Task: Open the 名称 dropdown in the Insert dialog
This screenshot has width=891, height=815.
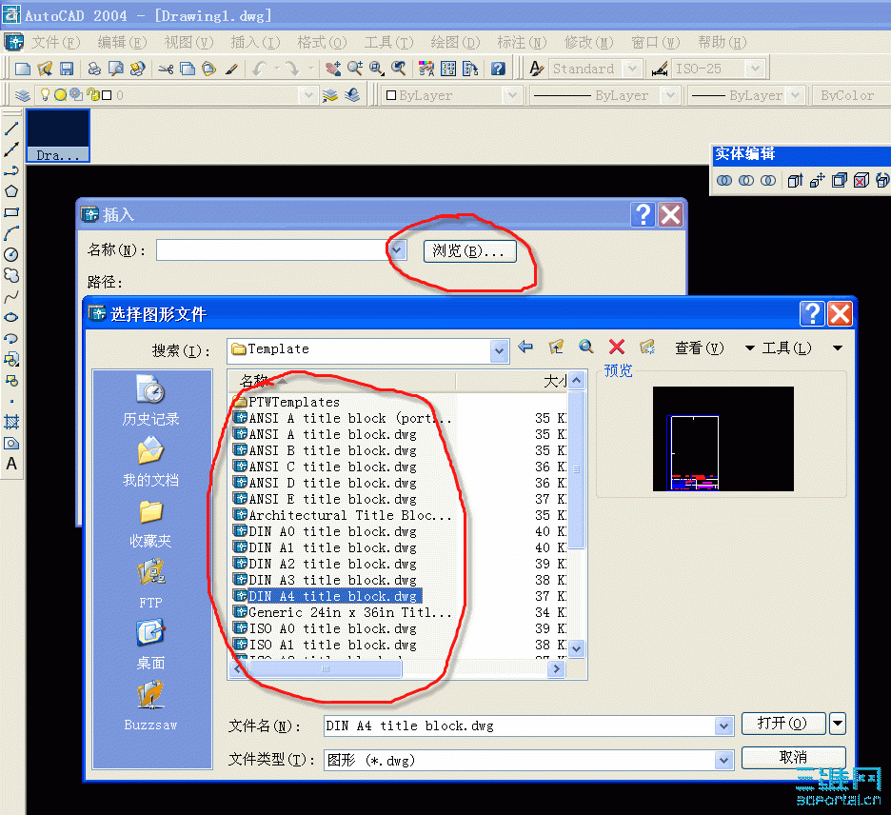Action: [x=395, y=249]
